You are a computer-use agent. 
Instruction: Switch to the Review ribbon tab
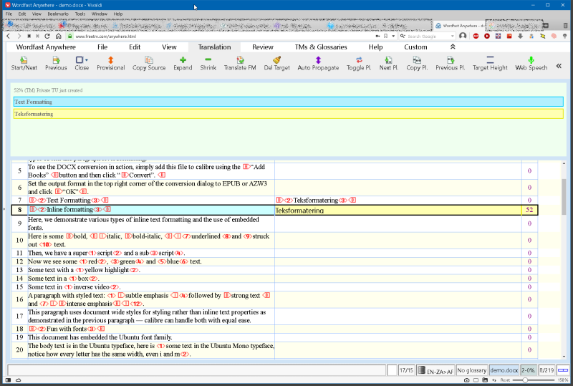pos(262,47)
